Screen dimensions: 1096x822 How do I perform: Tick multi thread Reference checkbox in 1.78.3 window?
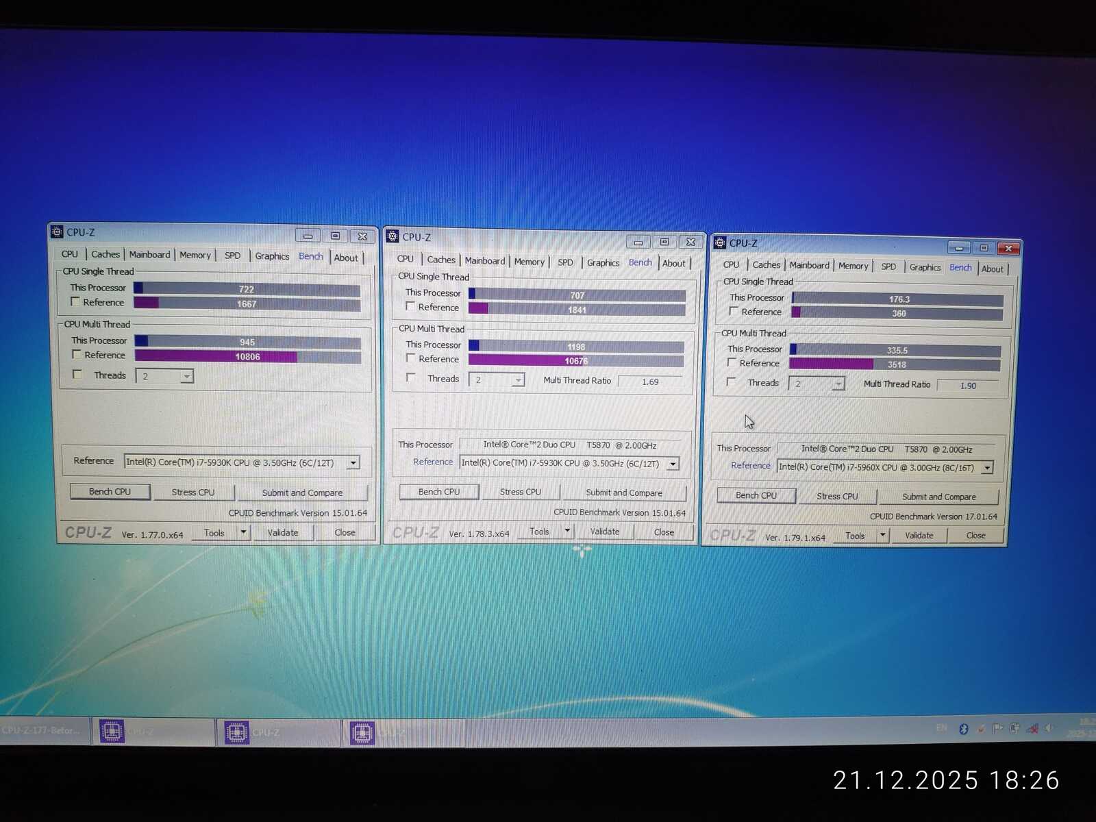(411, 358)
